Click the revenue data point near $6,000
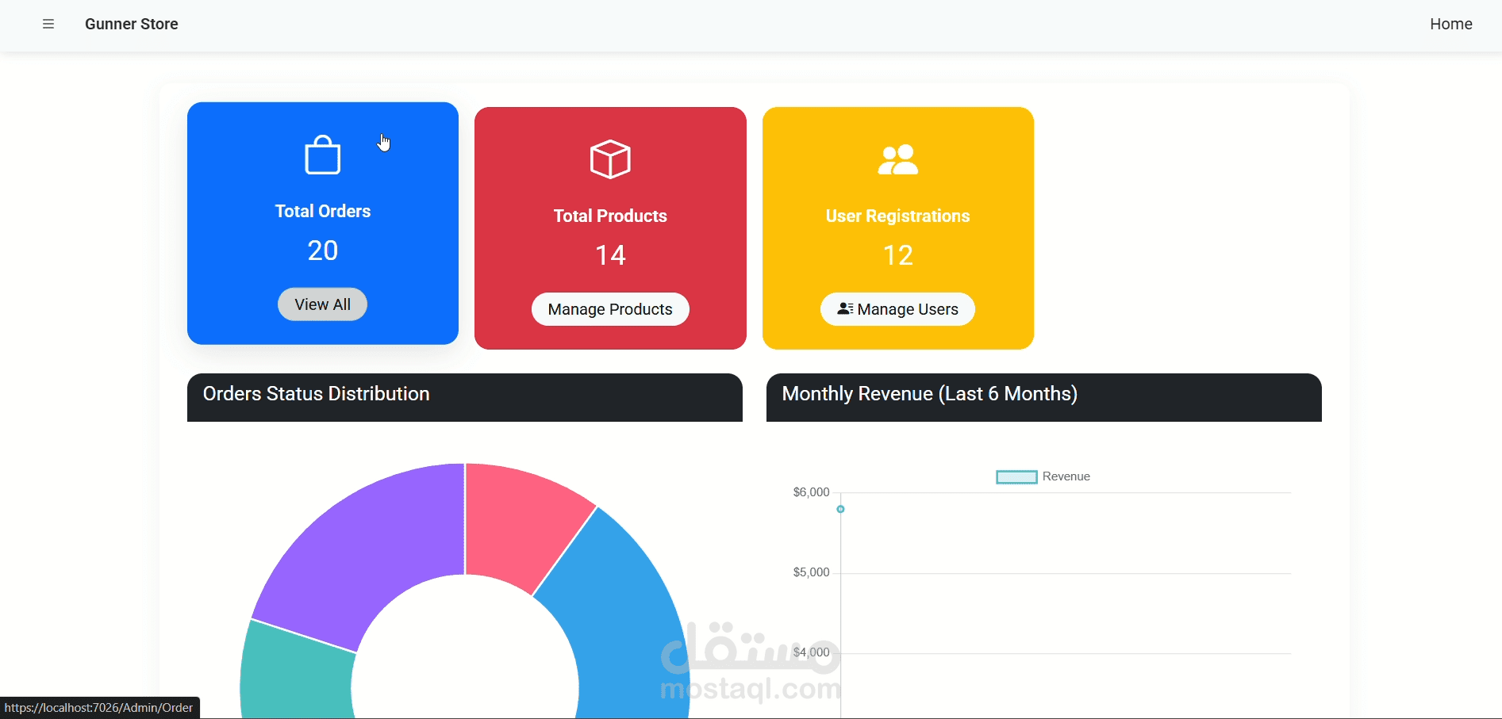The image size is (1502, 719). (x=840, y=509)
